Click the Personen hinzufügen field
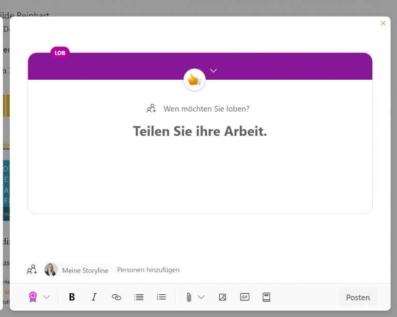 148,270
